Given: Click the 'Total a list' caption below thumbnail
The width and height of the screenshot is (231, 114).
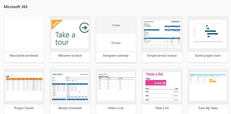Looking at the screenshot, I should tap(162, 108).
